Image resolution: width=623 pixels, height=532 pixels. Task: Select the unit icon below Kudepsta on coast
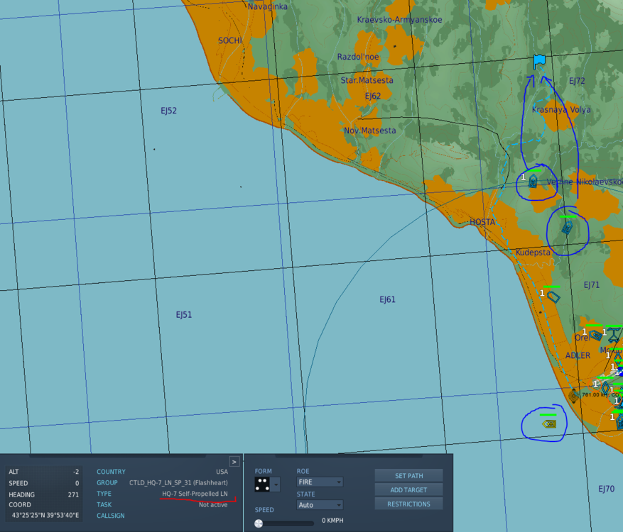[553, 297]
